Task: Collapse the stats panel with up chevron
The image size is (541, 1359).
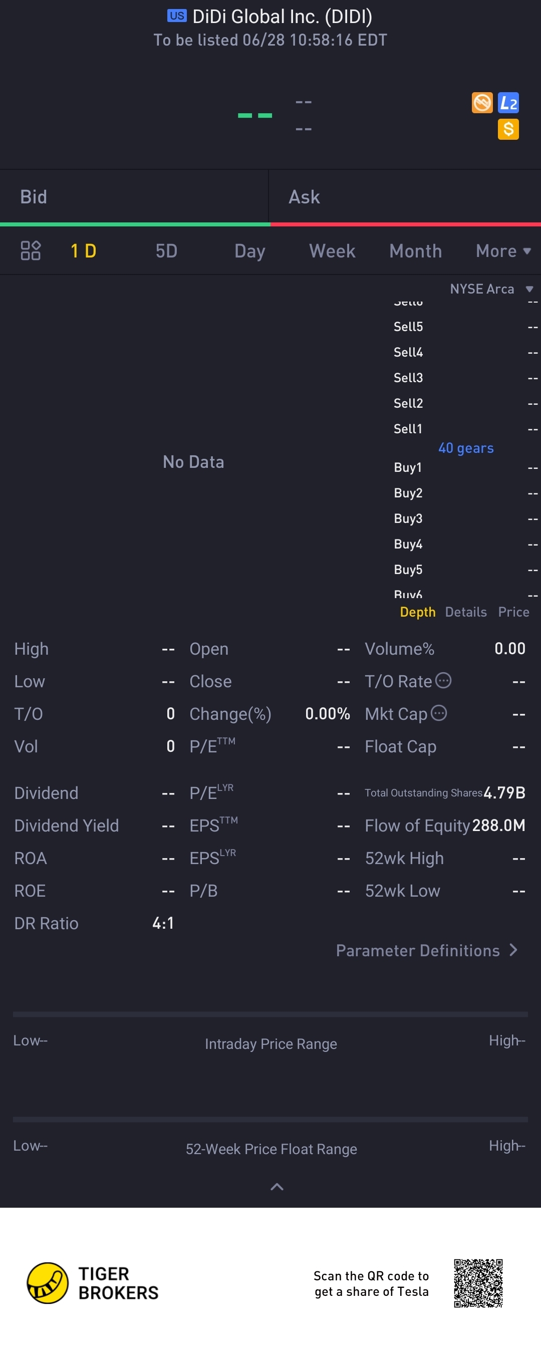Action: (277, 1187)
